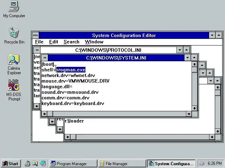Click SYSTEM.INI horizontal scrollbar thumb
The width and height of the screenshot is (225, 168).
(x=50, y=114)
